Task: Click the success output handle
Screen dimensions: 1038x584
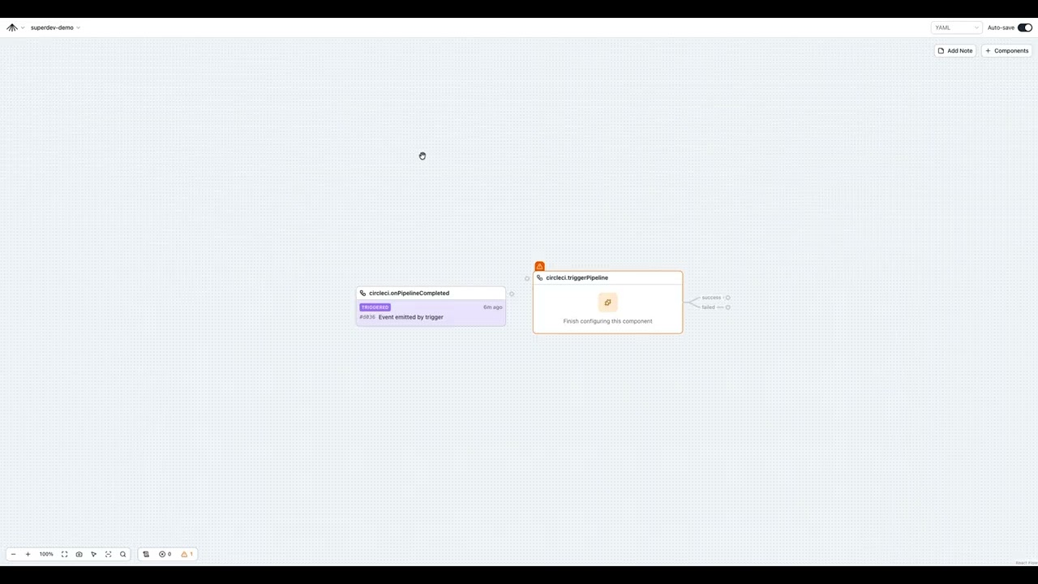Action: [727, 298]
